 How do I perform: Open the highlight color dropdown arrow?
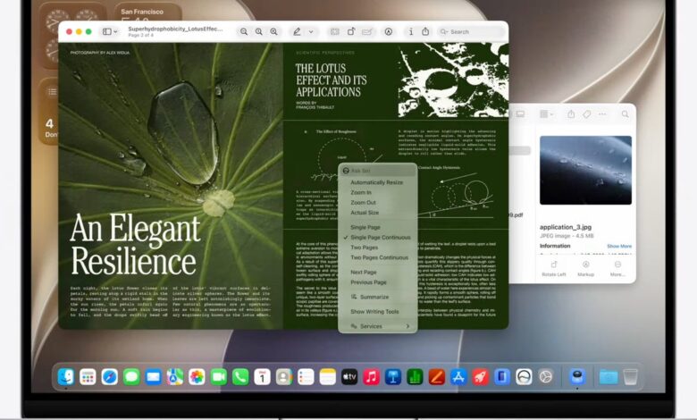(x=311, y=32)
